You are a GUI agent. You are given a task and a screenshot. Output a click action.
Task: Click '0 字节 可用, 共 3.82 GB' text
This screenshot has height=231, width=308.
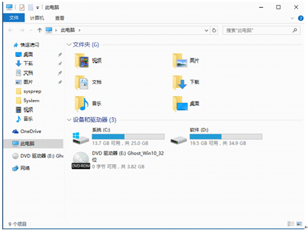(118, 167)
